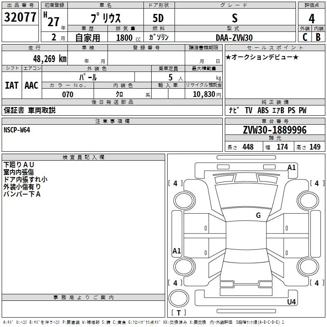Image resolution: width=327 pixels, height=327 pixels.
Task: Select the seating capacity 5 人
Action: pyautogui.click(x=176, y=78)
